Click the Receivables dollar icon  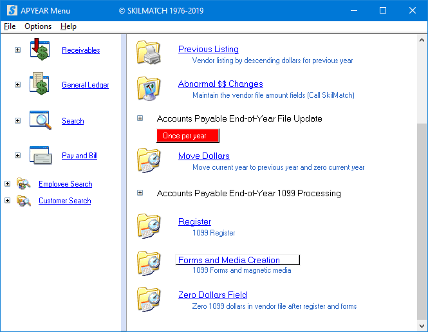pos(40,50)
